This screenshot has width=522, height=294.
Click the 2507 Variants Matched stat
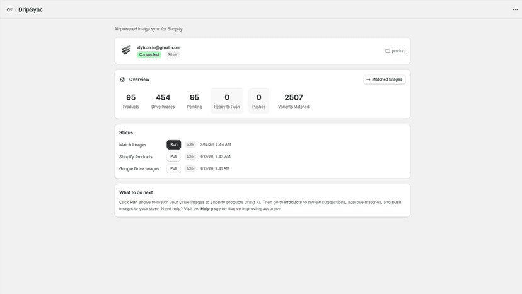(x=294, y=101)
